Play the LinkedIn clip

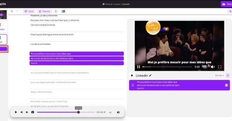[132, 76]
